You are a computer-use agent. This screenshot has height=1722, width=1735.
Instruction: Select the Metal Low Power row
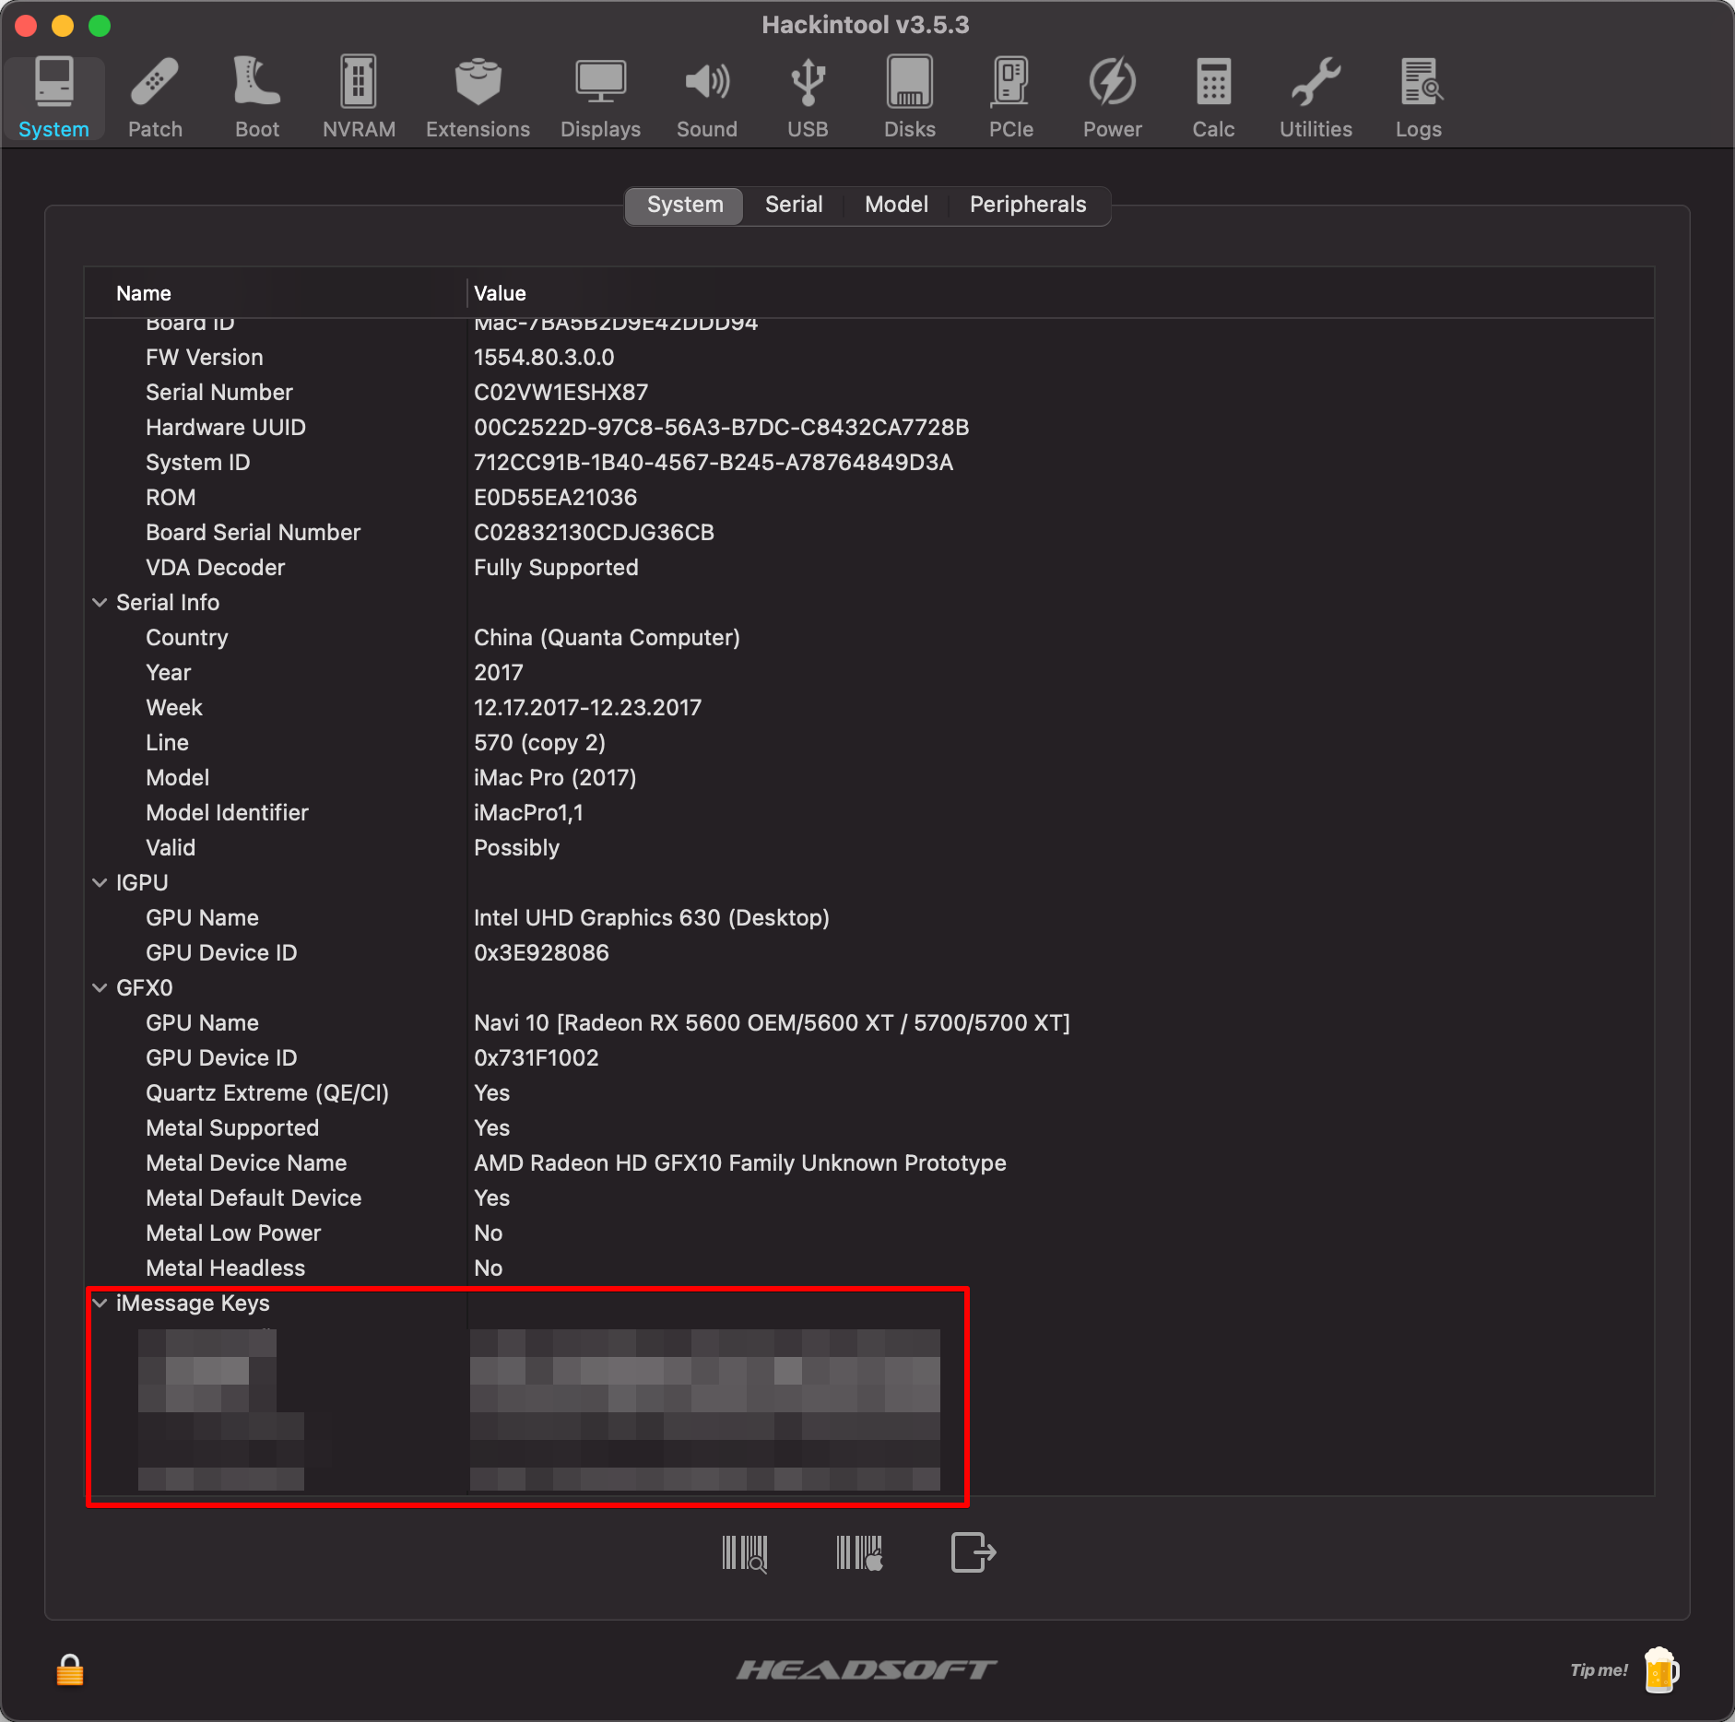[869, 1233]
